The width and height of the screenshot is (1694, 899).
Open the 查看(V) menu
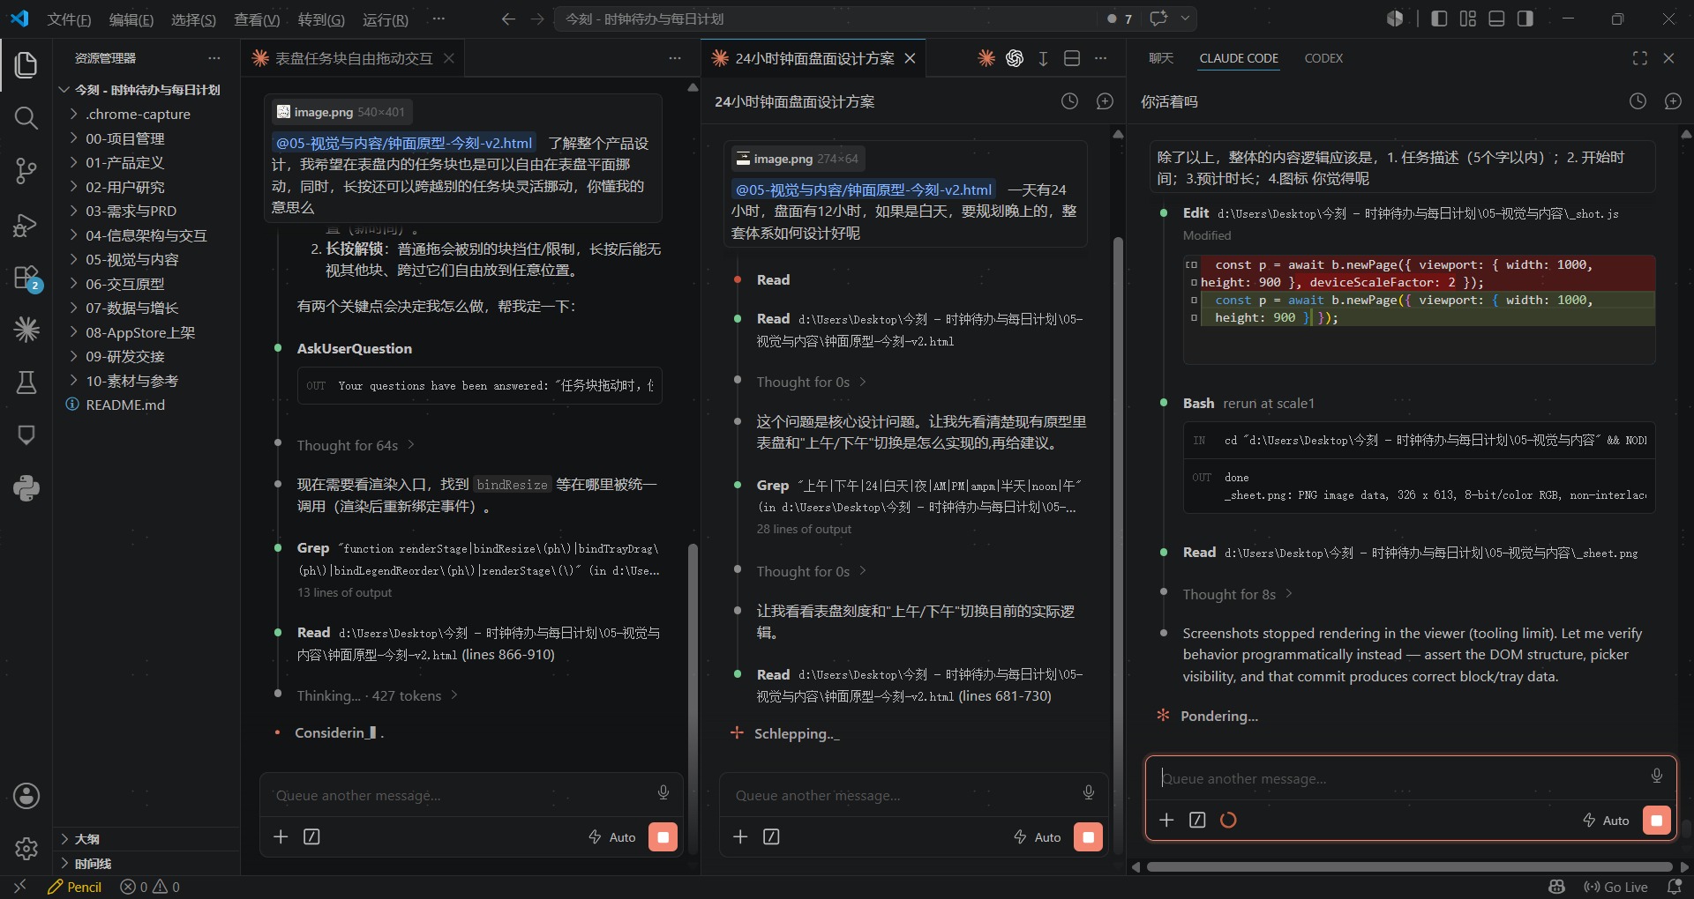click(257, 19)
